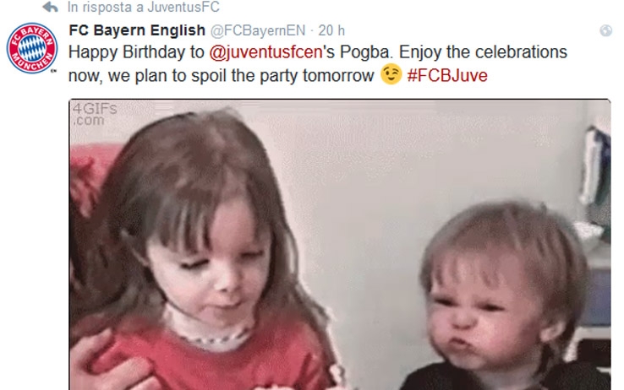Click the 4GIFs.com watermark on the GIF

point(95,114)
